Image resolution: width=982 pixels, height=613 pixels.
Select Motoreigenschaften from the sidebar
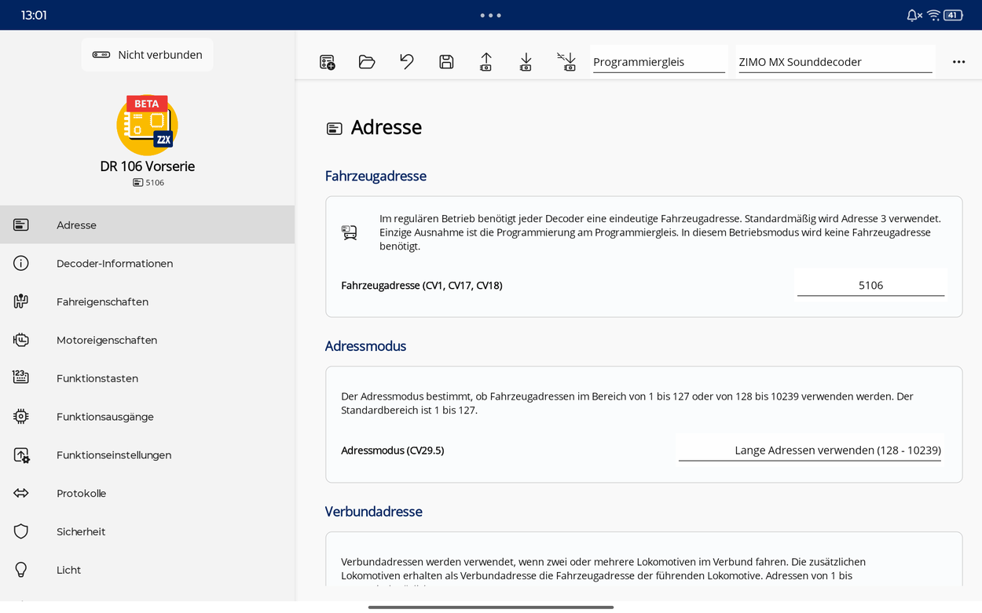coord(107,340)
